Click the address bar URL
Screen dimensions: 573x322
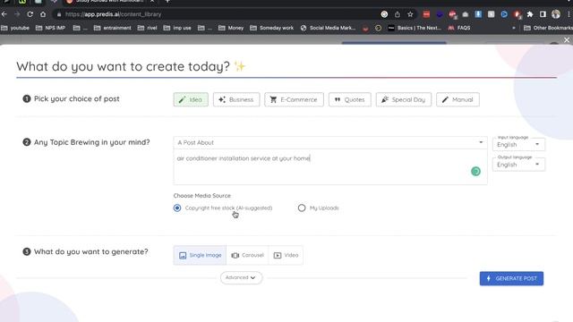point(114,14)
